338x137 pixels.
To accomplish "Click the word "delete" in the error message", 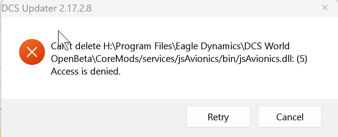I will click(88, 46).
